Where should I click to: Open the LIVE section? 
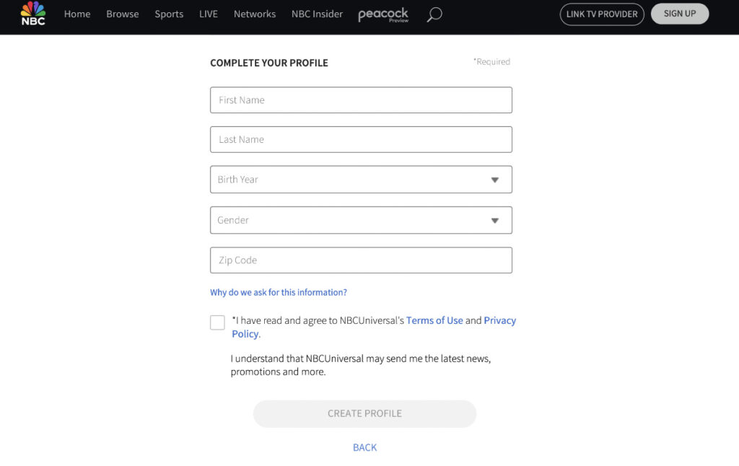[x=208, y=14]
